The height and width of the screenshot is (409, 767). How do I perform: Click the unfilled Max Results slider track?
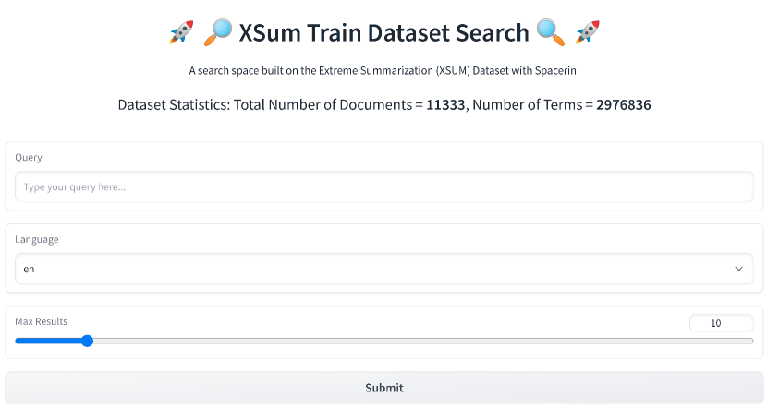416,341
